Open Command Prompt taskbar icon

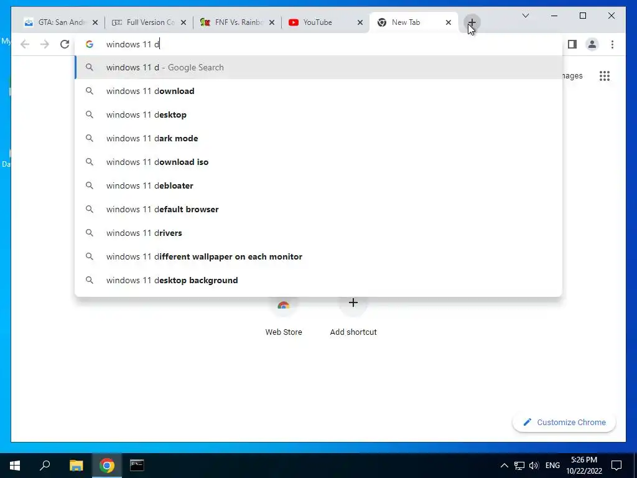[137, 466]
